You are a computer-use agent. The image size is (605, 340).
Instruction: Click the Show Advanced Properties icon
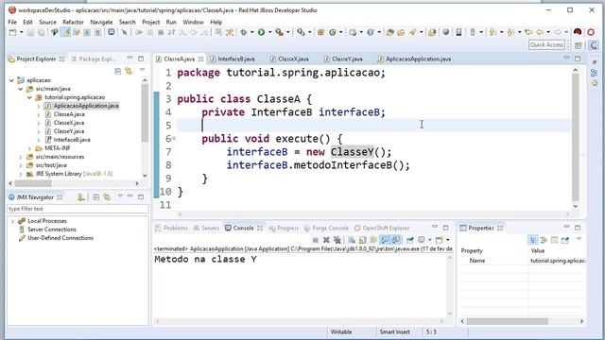coord(544,240)
